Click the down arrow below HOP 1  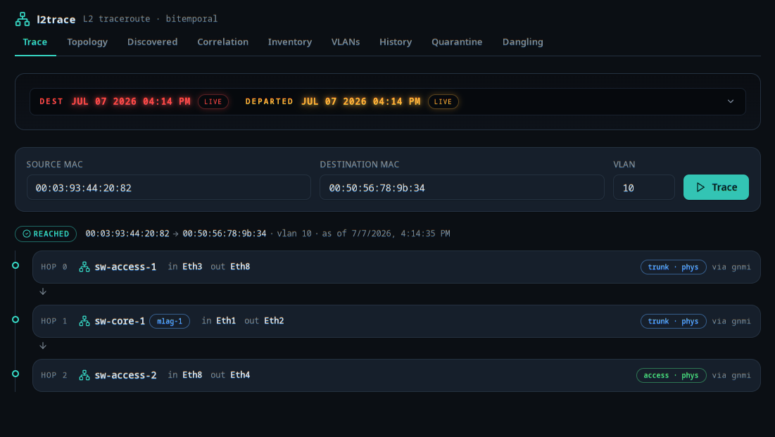(43, 346)
